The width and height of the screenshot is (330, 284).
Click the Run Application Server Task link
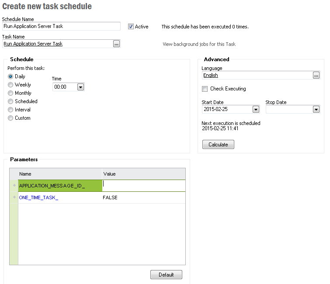pos(33,44)
